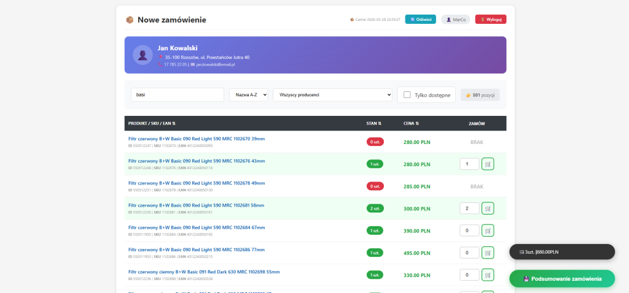This screenshot has height=293, width=629.
Task: Open Filtr czerwony 1102676 43mm product link
Action: coord(196,161)
